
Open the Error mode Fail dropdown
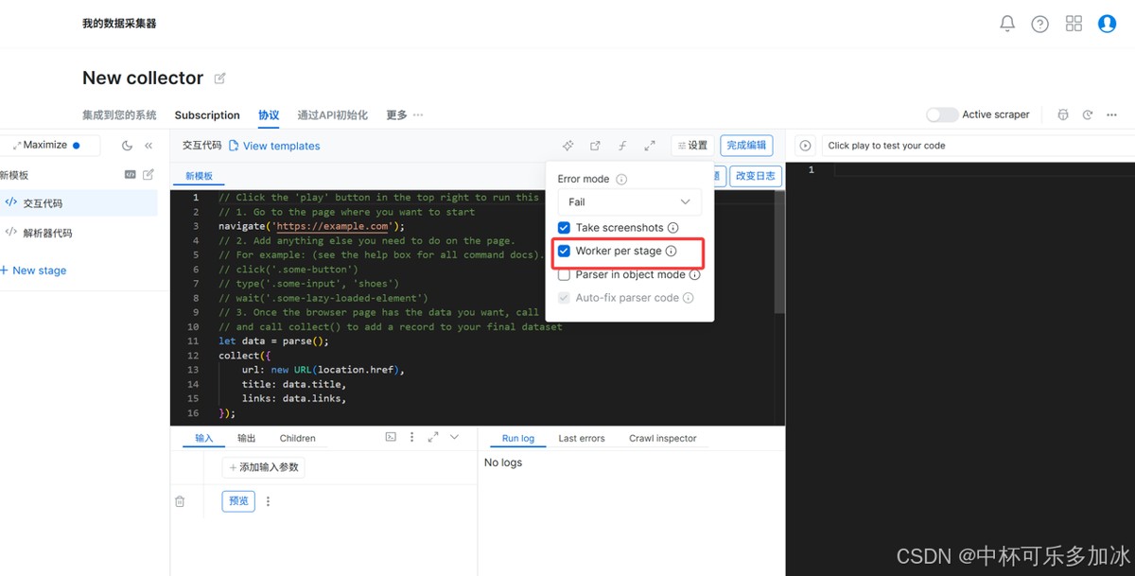click(630, 202)
